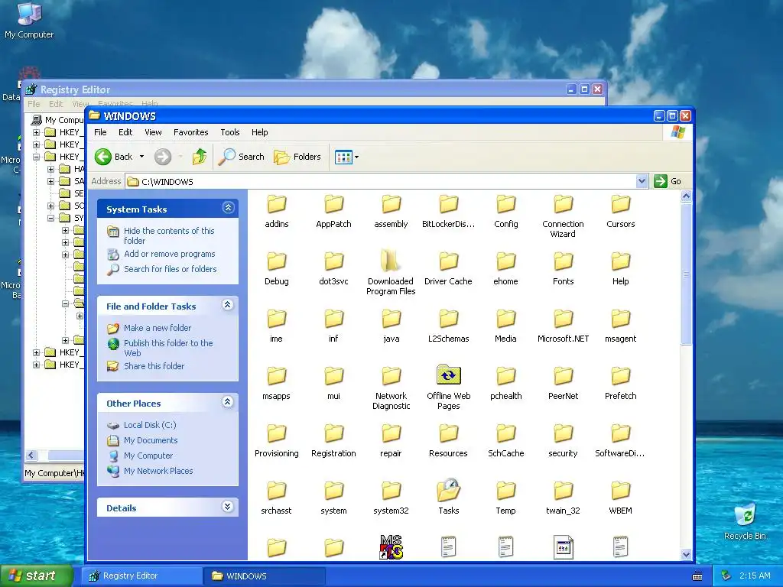The image size is (783, 587).
Task: Open the File menu in WINDOWS window
Action: (100, 132)
